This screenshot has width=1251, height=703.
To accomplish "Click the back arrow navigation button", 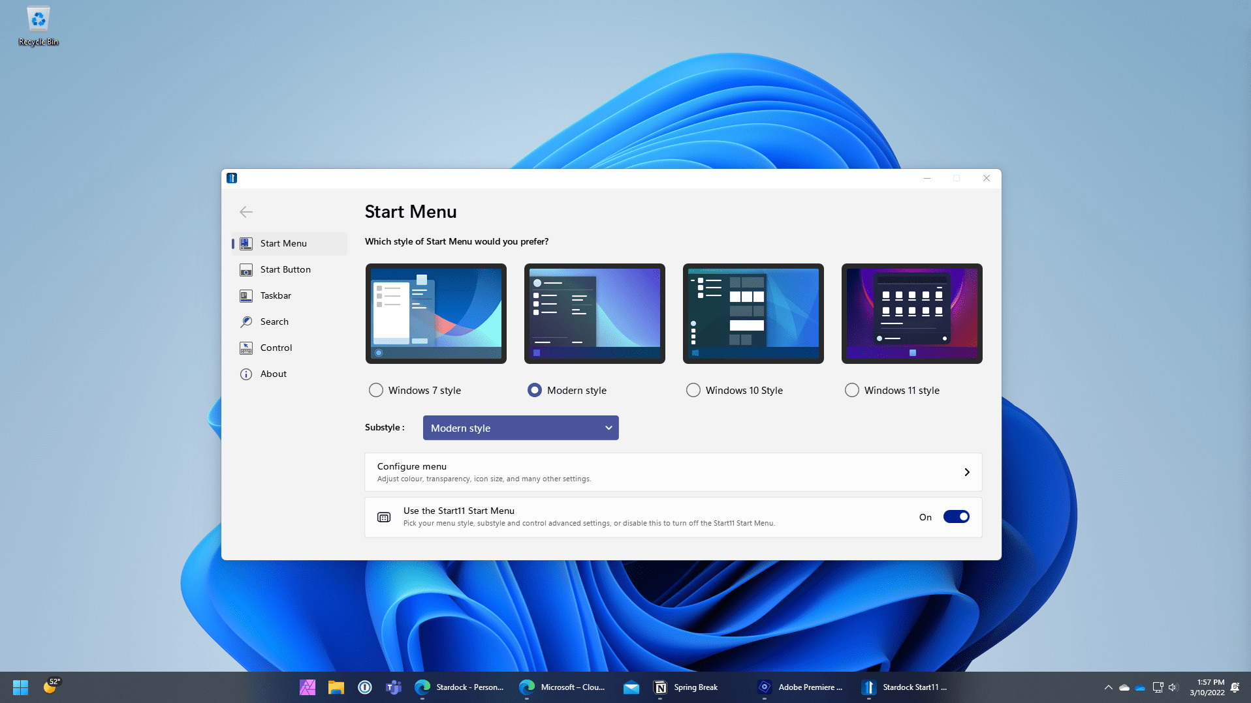I will [245, 212].
